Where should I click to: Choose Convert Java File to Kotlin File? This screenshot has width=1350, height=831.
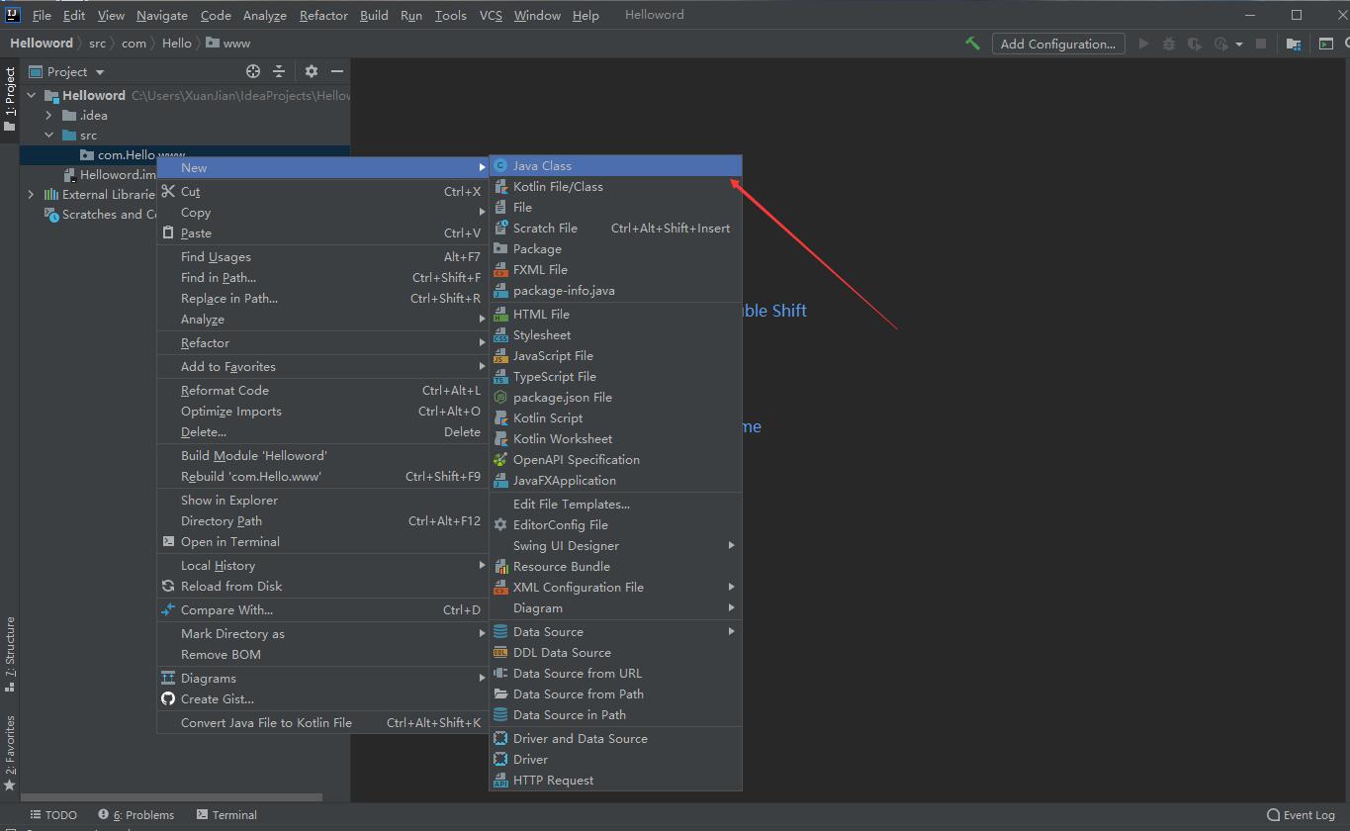[321, 723]
